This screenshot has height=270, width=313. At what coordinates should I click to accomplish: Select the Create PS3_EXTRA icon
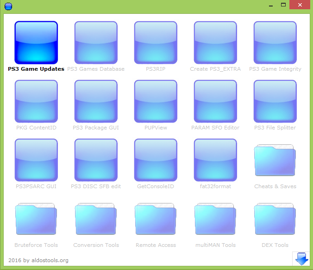(215, 43)
